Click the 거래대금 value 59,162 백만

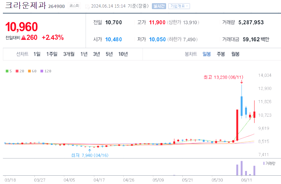pyautogui.click(x=256, y=39)
